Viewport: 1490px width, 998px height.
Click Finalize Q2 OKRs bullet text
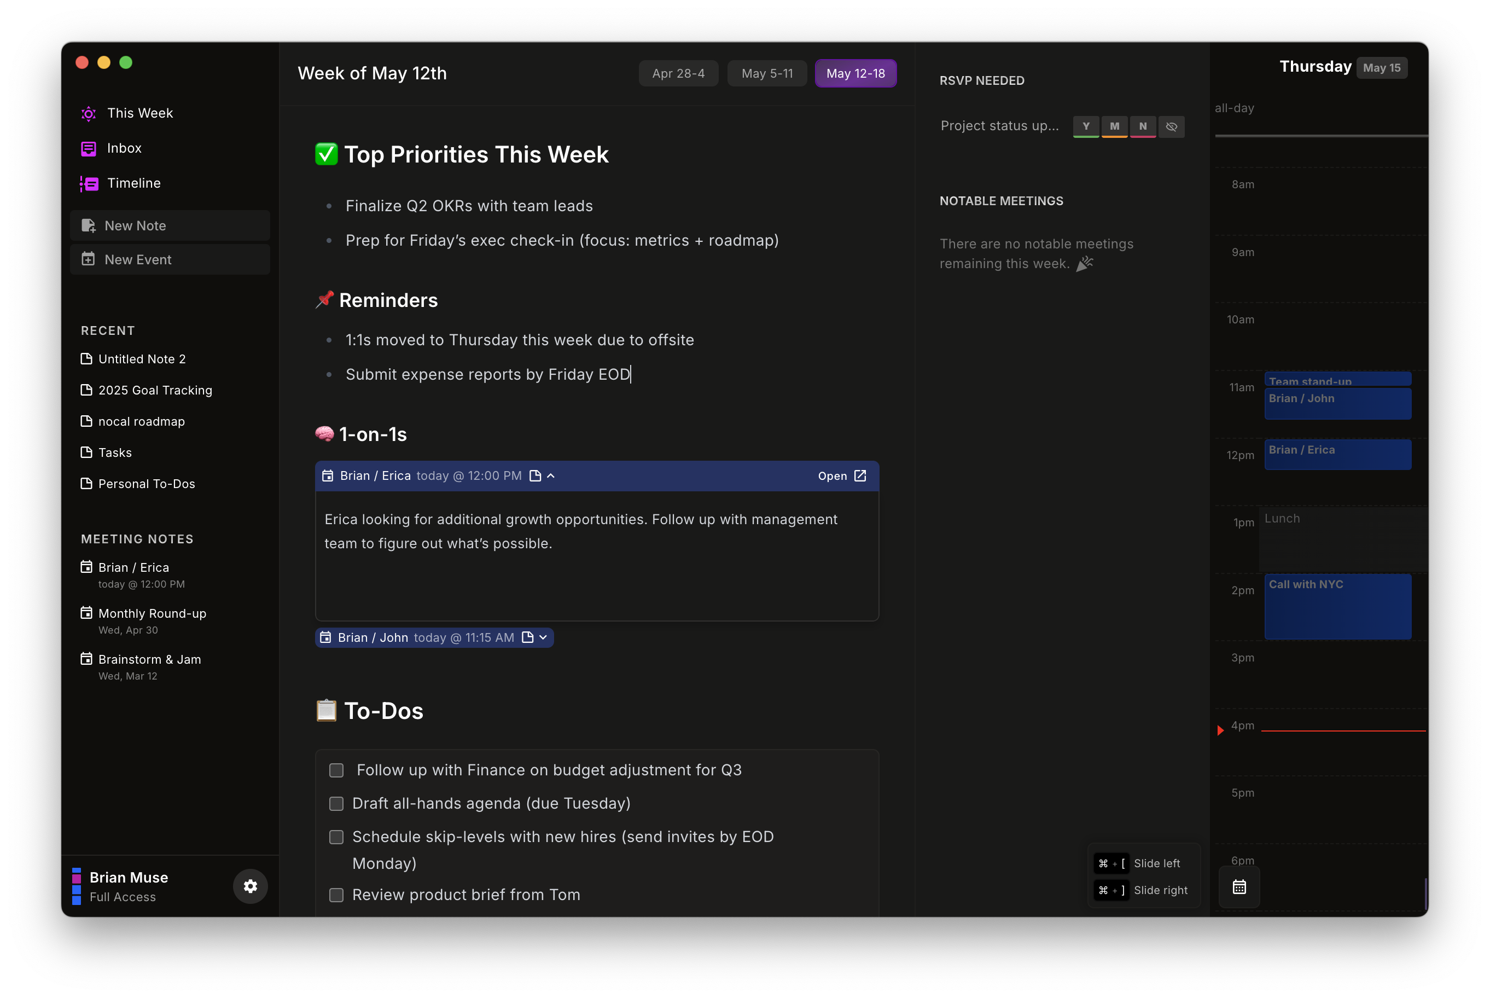(x=469, y=206)
